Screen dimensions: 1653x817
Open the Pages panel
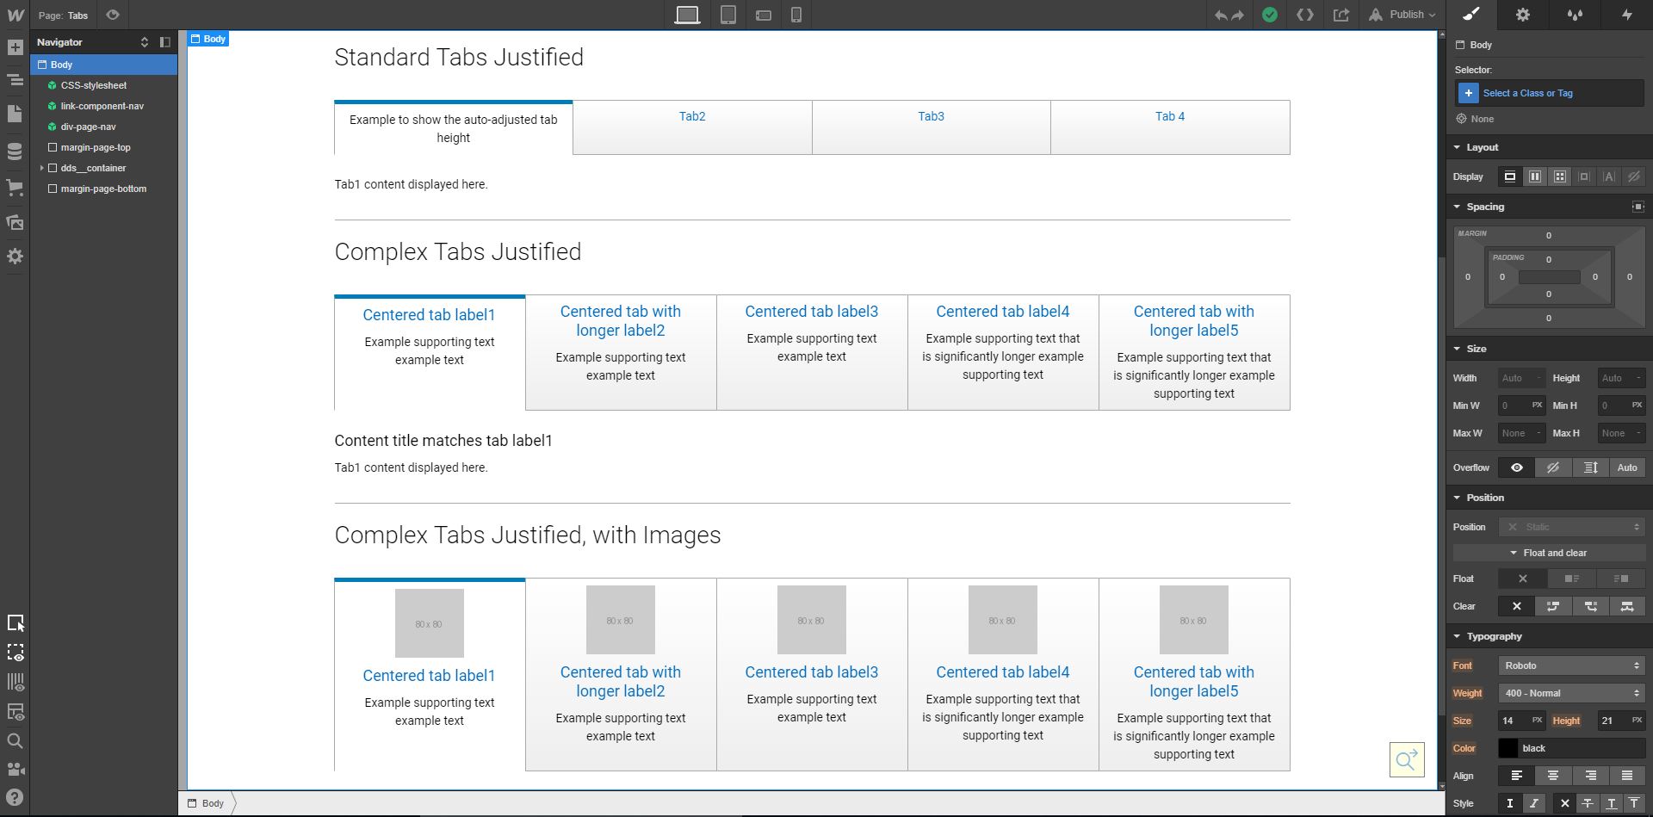click(x=15, y=114)
